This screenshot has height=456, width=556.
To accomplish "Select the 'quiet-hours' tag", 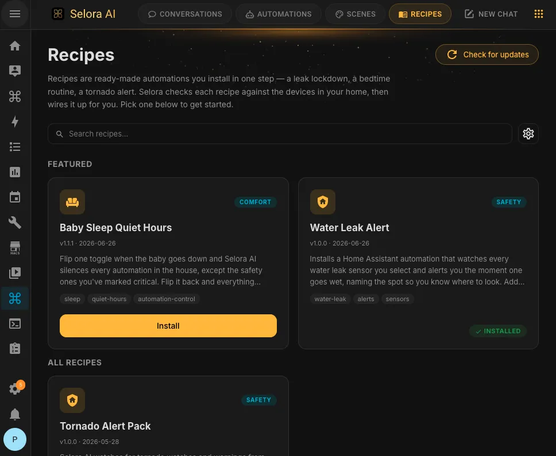I will tap(109, 299).
